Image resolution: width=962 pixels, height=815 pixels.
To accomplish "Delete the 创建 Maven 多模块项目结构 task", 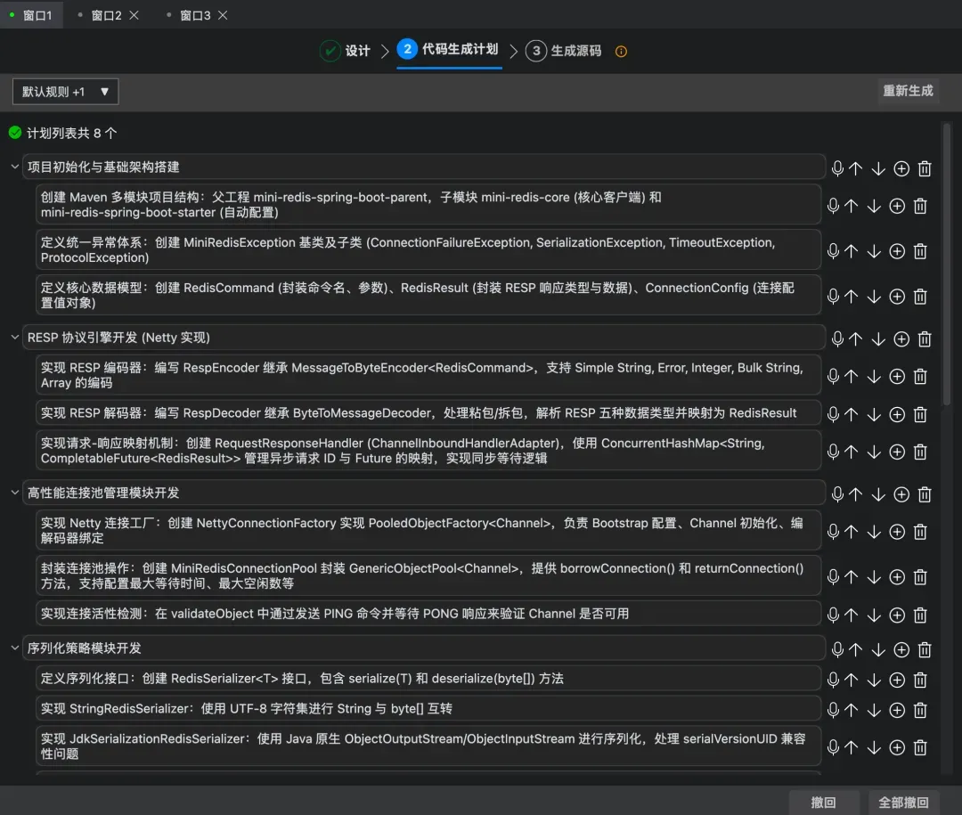I will [x=920, y=207].
